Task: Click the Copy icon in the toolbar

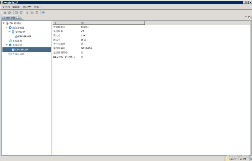Action: 32,12
